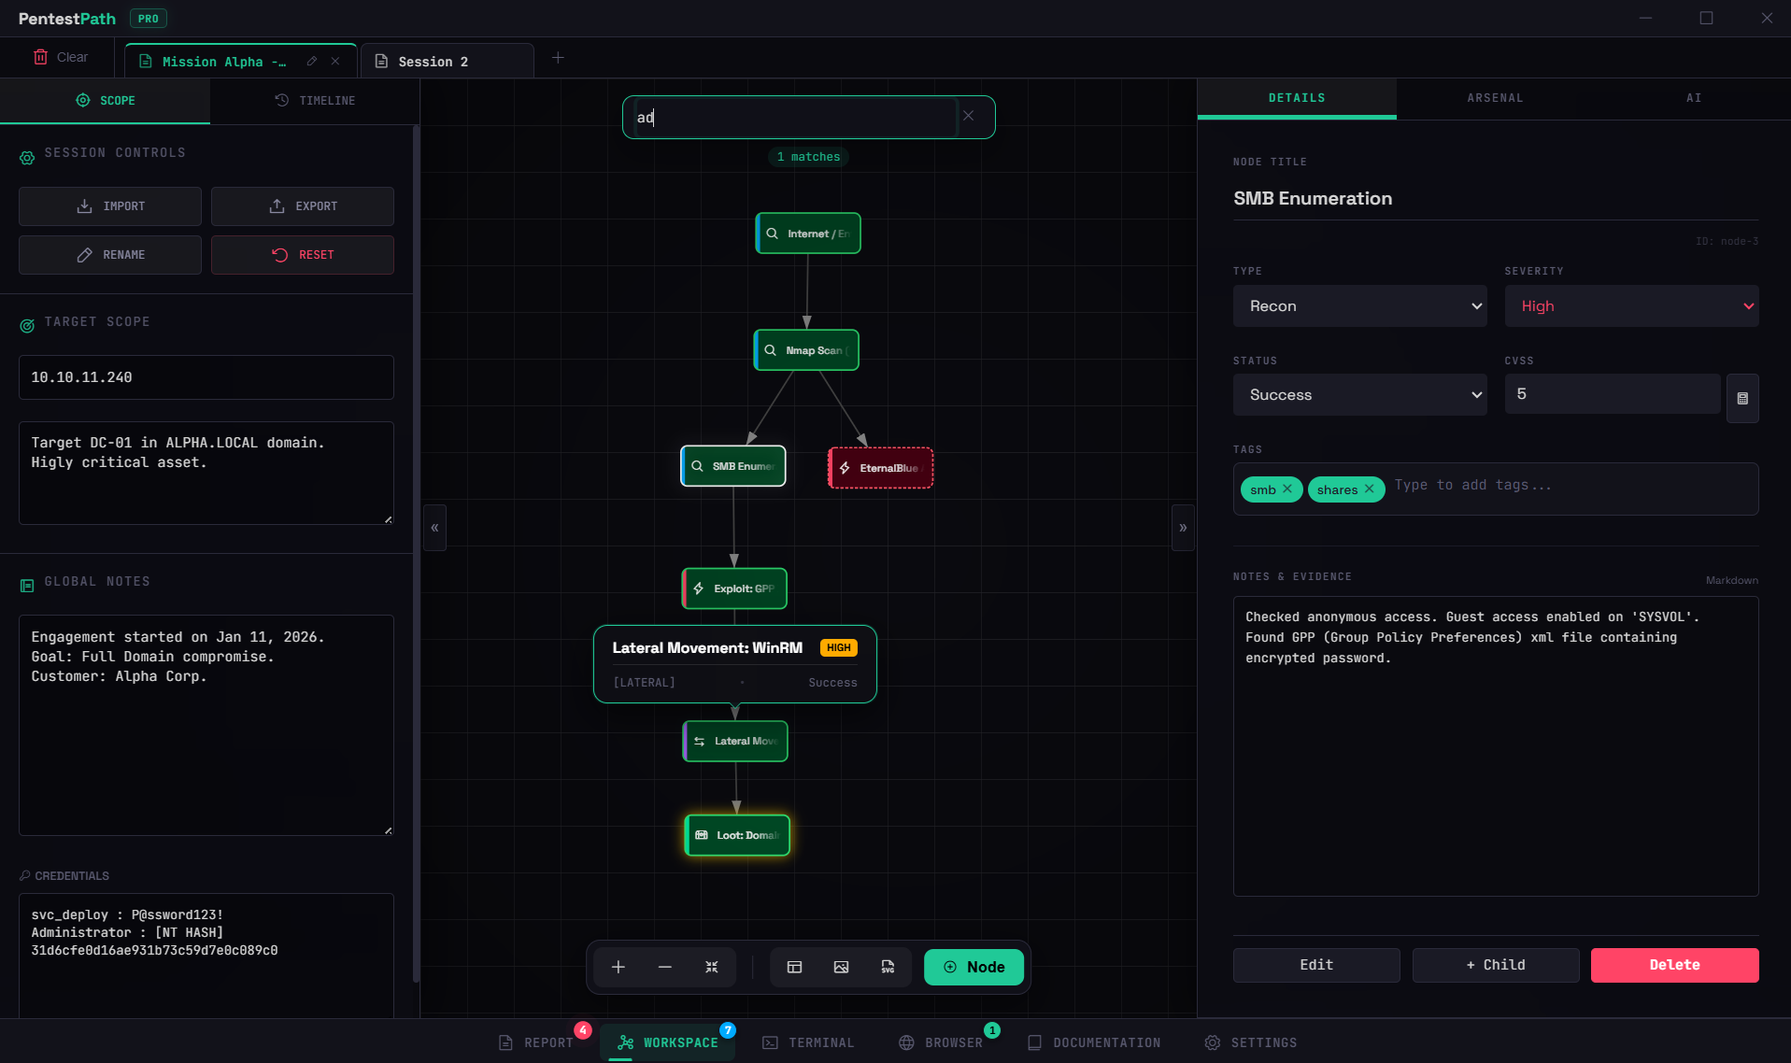
Task: Export the graph as SVG icon
Action: (888, 967)
